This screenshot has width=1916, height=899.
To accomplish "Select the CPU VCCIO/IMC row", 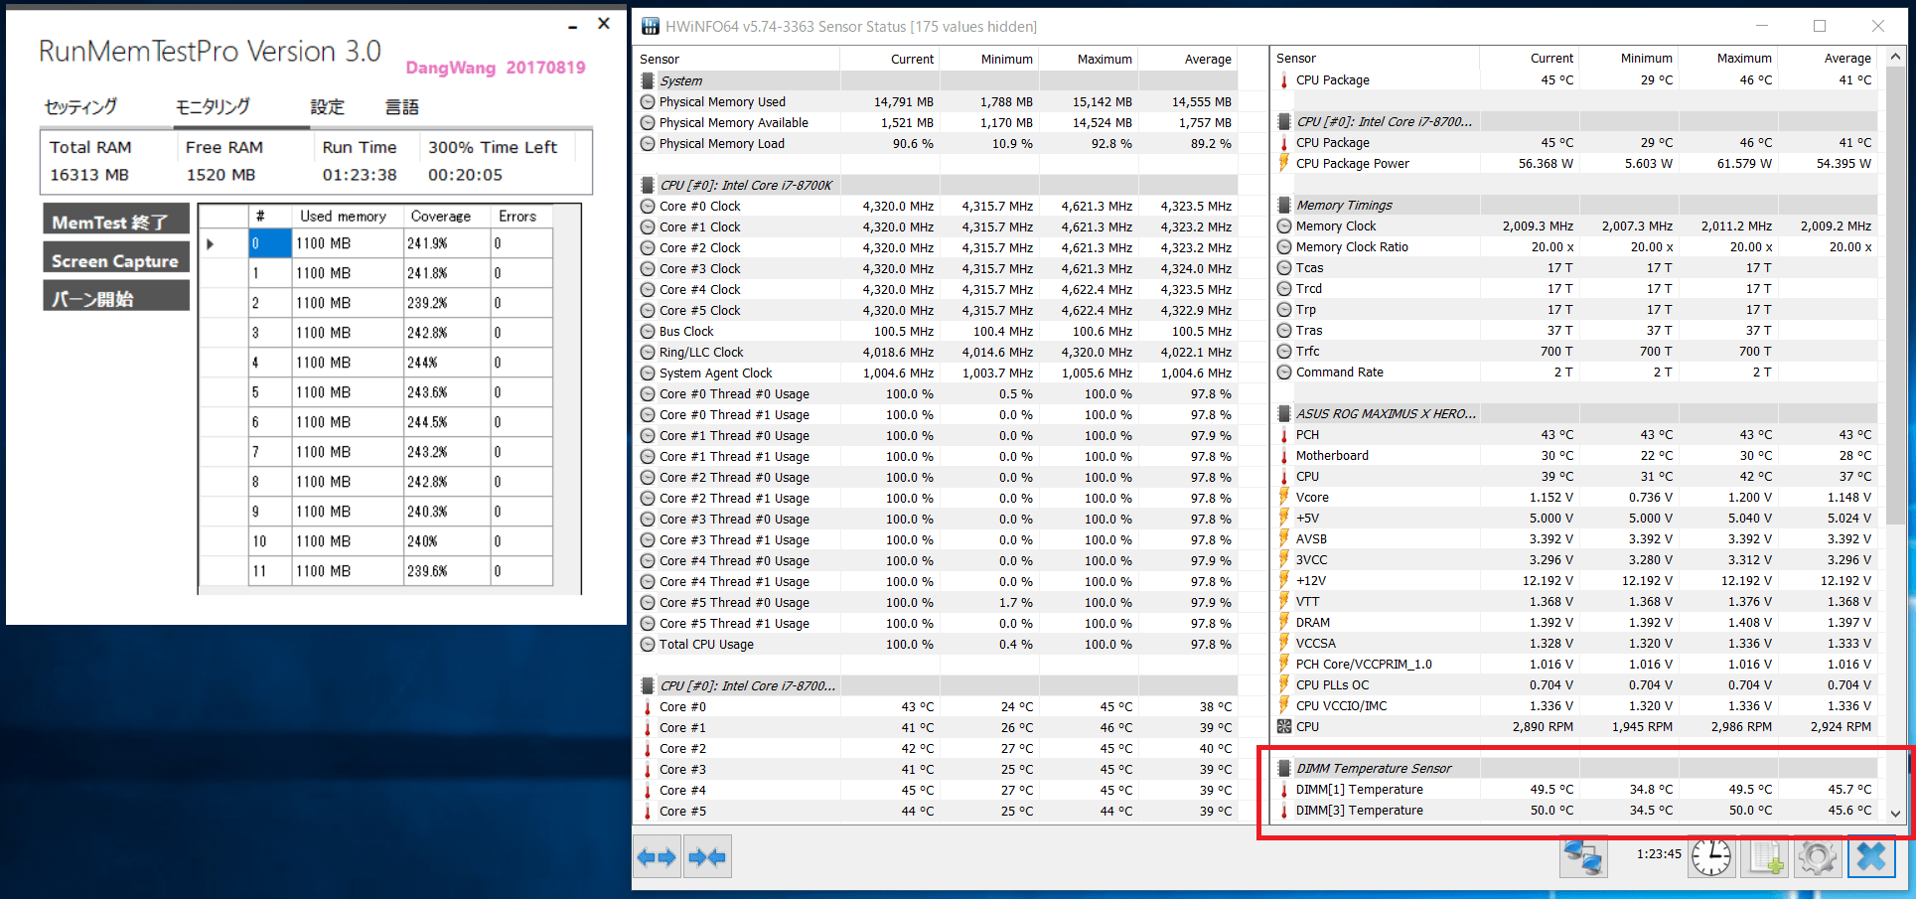I will [x=1575, y=705].
